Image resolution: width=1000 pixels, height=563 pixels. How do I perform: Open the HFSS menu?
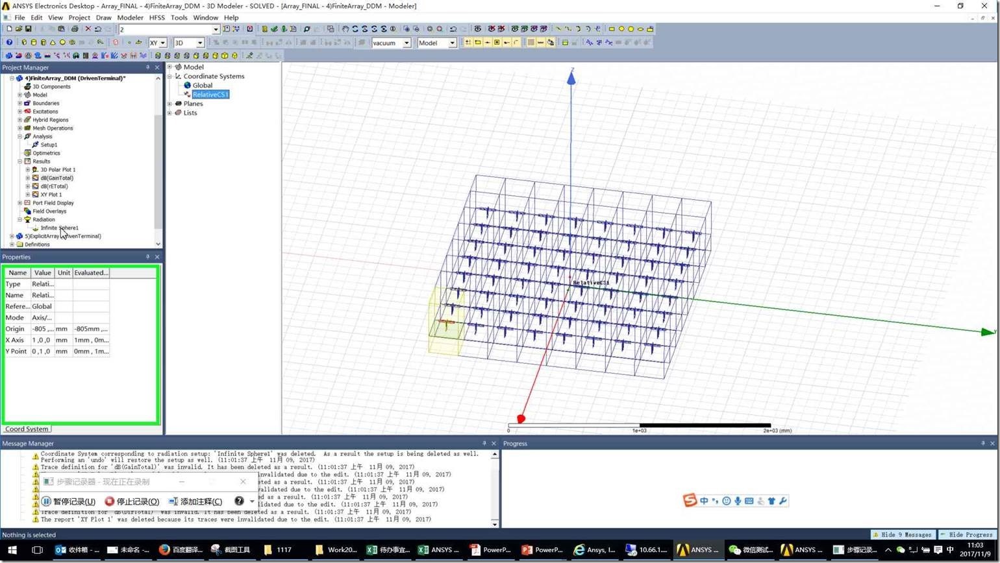(x=156, y=18)
